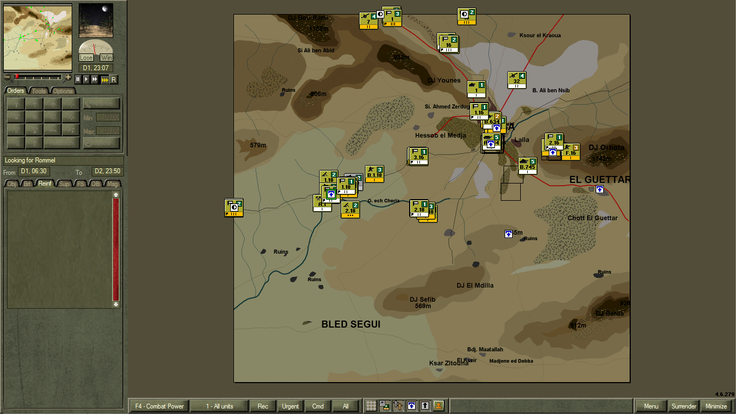Click the Reinf panel scroll-up arrow
The width and height of the screenshot is (738, 415).
116,194
